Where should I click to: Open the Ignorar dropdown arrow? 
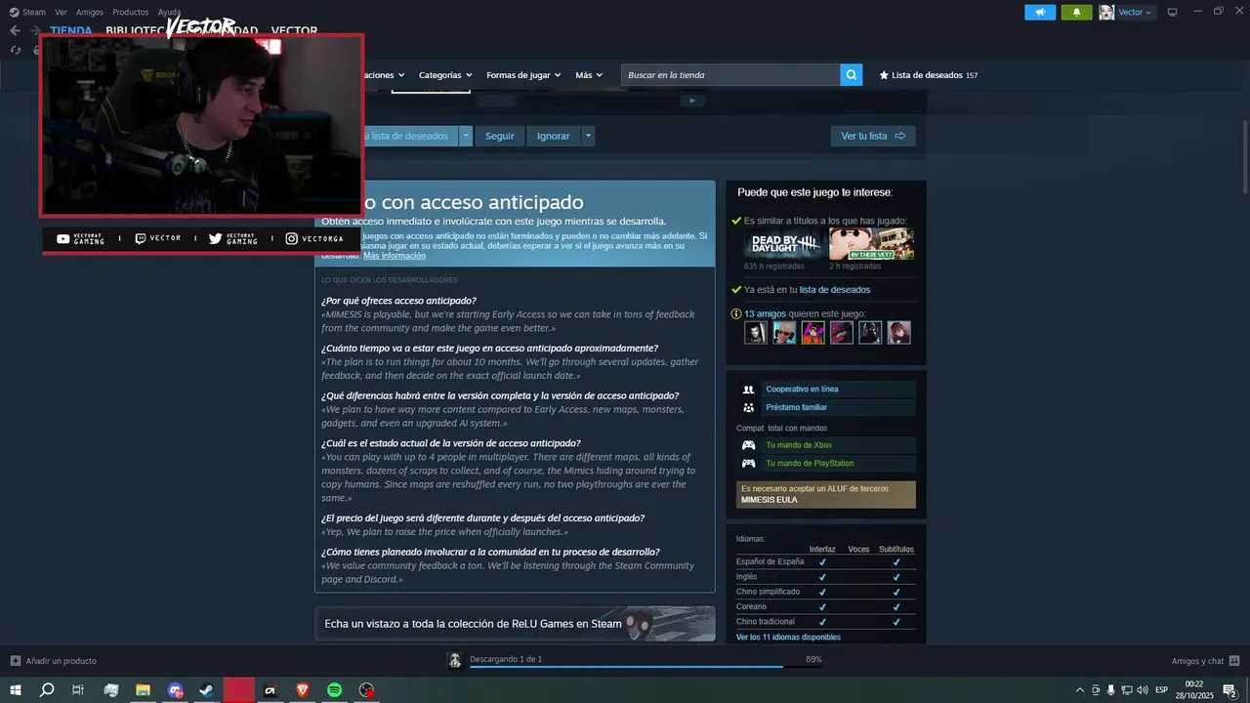tap(588, 136)
